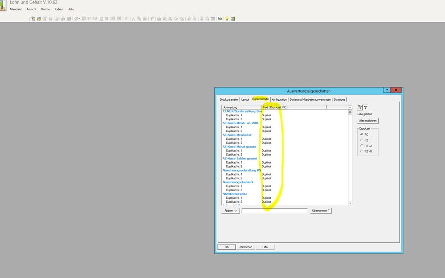Click the undo arrow toolbar icon
Screen dimensions: 445x278
coord(127,19)
